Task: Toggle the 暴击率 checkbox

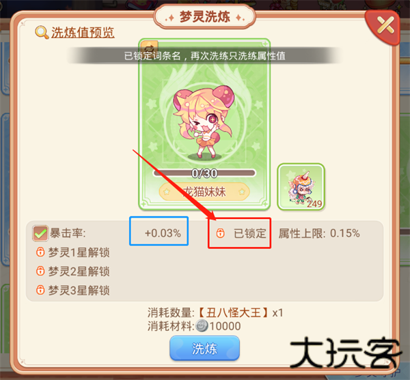Action: coord(40,233)
